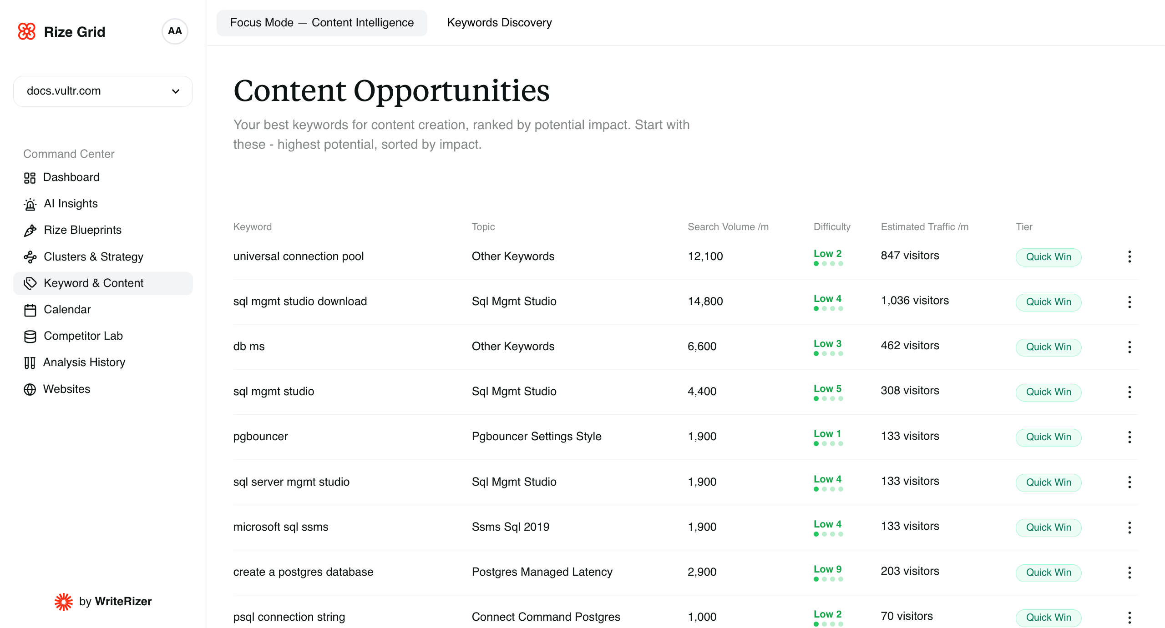Click the keyword microsoft sql ssms
This screenshot has width=1165, height=628.
(281, 527)
